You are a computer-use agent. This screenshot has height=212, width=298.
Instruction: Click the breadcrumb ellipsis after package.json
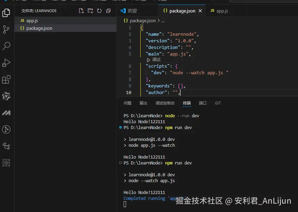click(x=163, y=21)
